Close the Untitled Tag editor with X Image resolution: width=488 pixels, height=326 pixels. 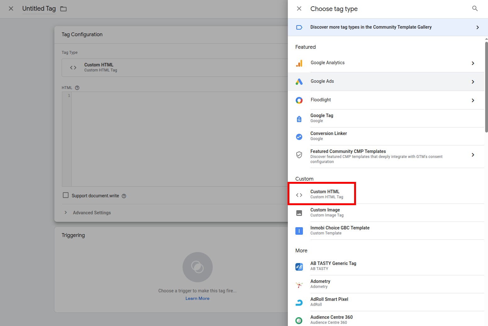11,8
